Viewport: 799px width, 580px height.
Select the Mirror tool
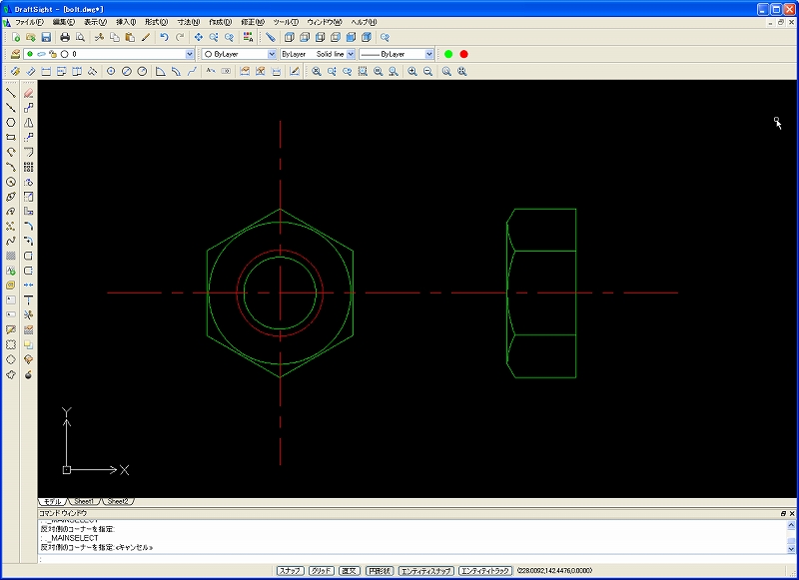29,122
